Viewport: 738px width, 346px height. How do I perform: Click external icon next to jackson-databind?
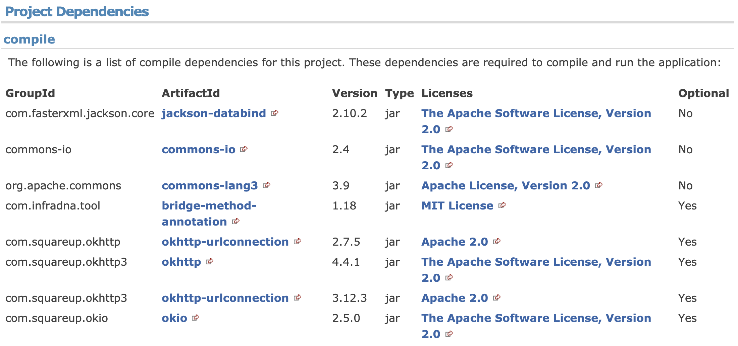(275, 113)
